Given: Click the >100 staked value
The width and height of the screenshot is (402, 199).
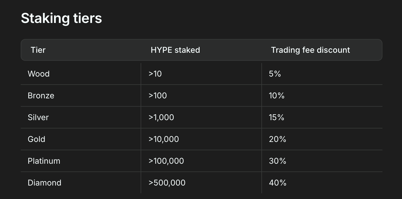Looking at the screenshot, I should coord(158,95).
